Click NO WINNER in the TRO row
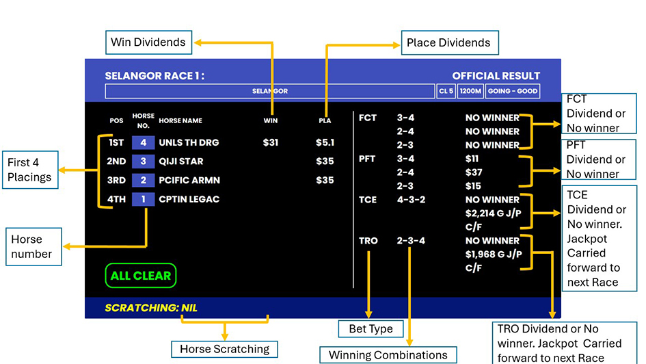This screenshot has width=646, height=364. (x=492, y=241)
